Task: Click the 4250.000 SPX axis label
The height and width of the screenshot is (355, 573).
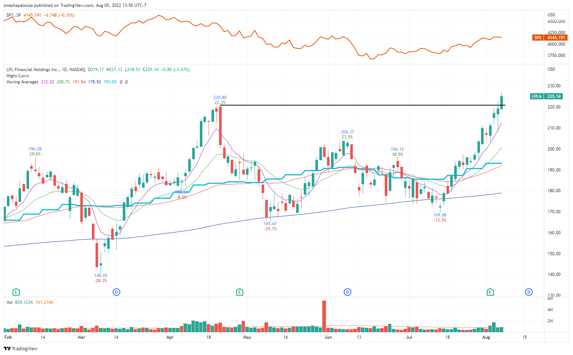Action: coord(556,32)
